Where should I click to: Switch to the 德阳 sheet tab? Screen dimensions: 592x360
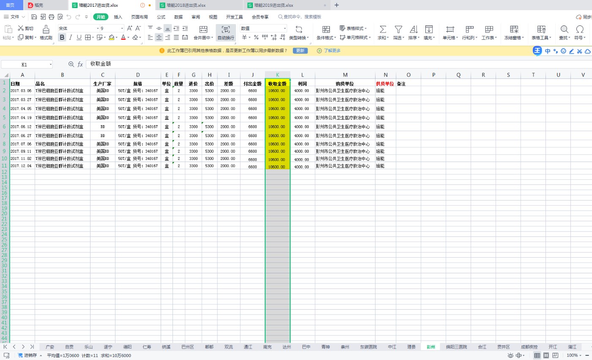[x=127, y=347]
